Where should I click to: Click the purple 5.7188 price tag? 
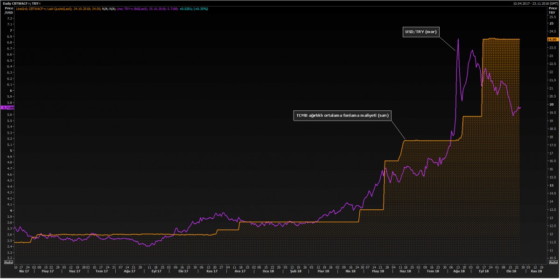(8, 107)
